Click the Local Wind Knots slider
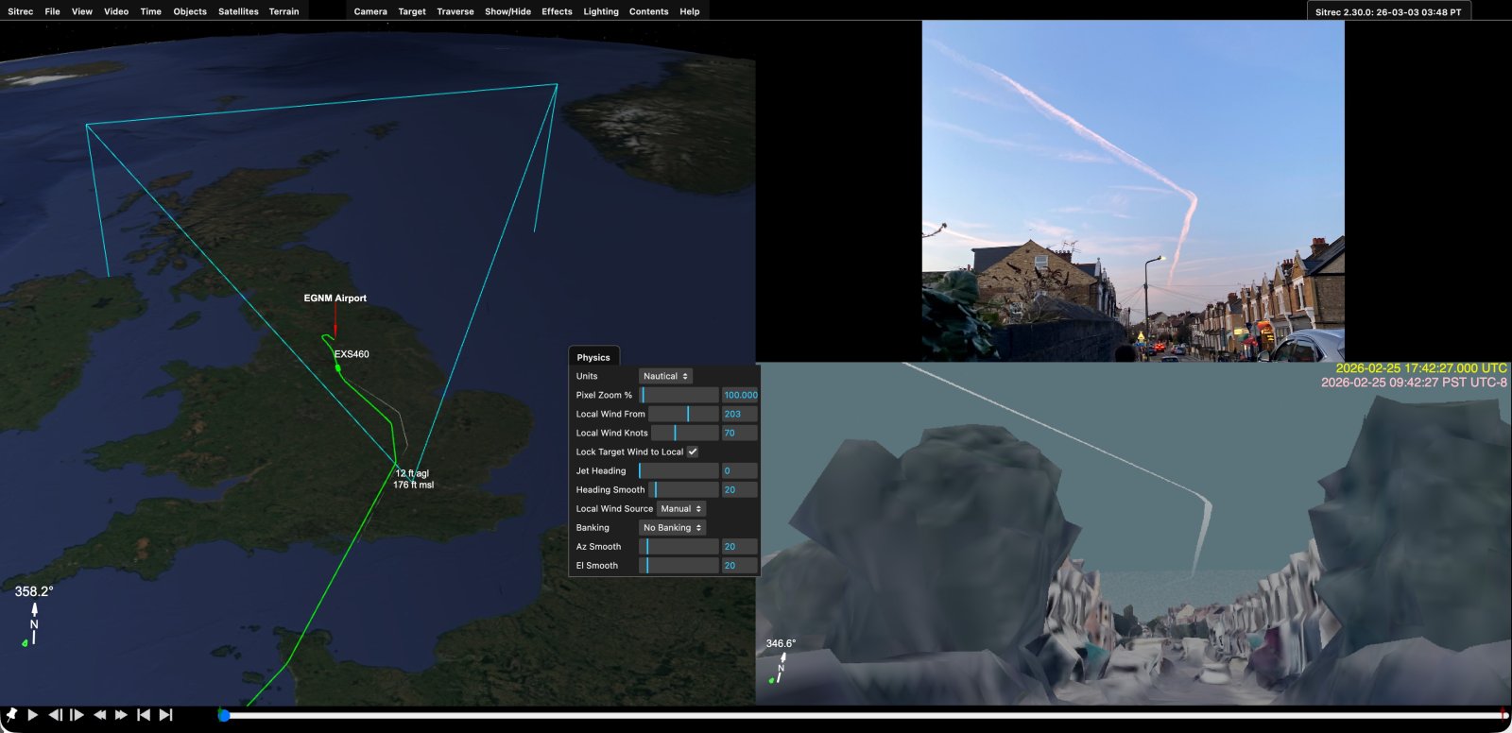1512x733 pixels. click(684, 433)
